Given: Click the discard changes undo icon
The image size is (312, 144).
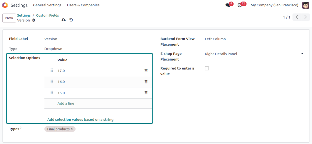Looking at the screenshot, I should pos(71,20).
